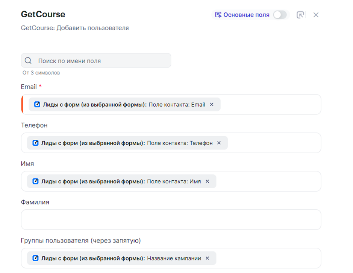Click the empty Фамилия input field
Viewport: 353px width, 273px height.
[171, 220]
